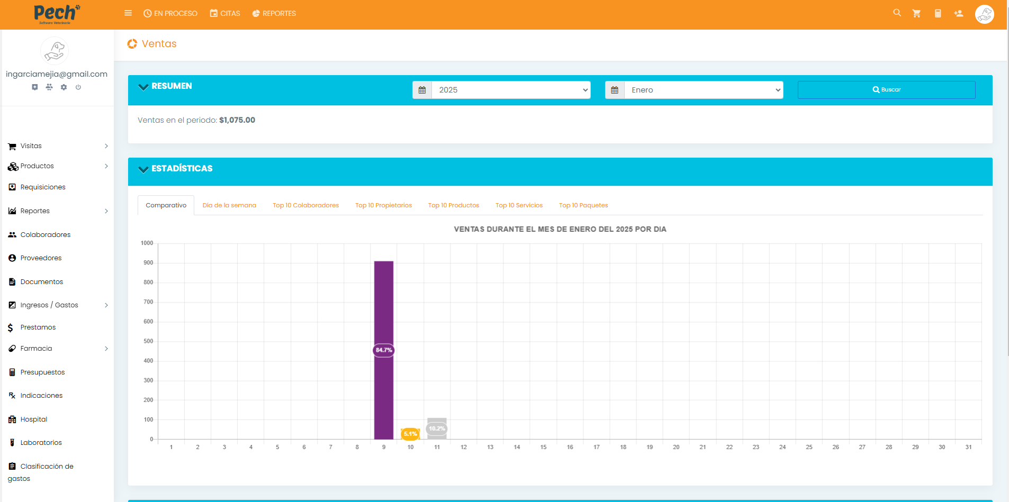
Task: Open search via top-right magnifier icon
Action: coord(897,13)
